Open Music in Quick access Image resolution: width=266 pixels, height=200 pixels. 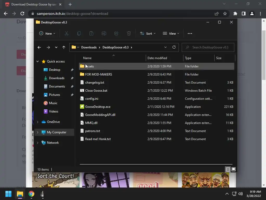pos(53,103)
